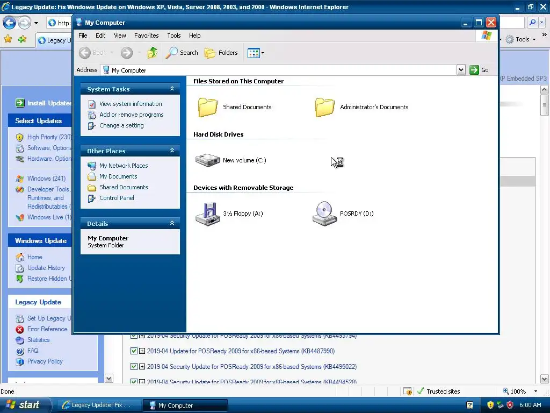Open My Documents in Other Places
550x413 pixels.
tap(118, 176)
